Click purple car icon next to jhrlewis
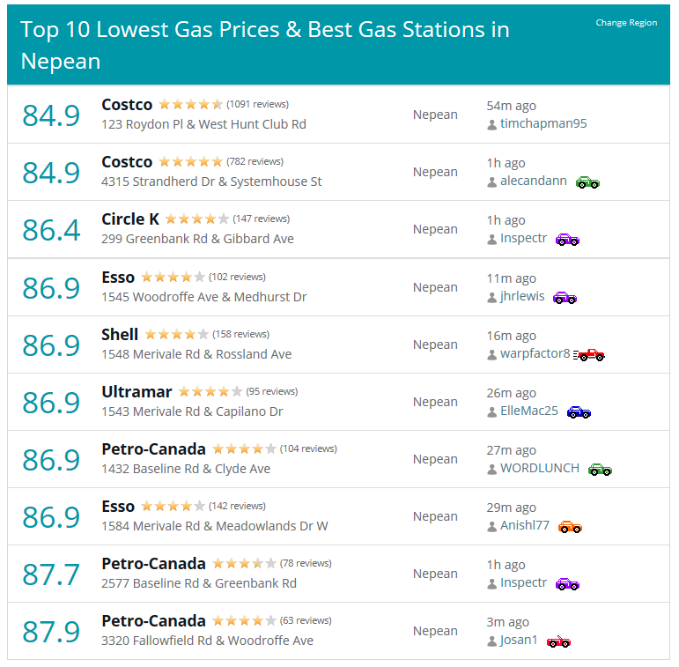679x667 pixels. [x=565, y=298]
